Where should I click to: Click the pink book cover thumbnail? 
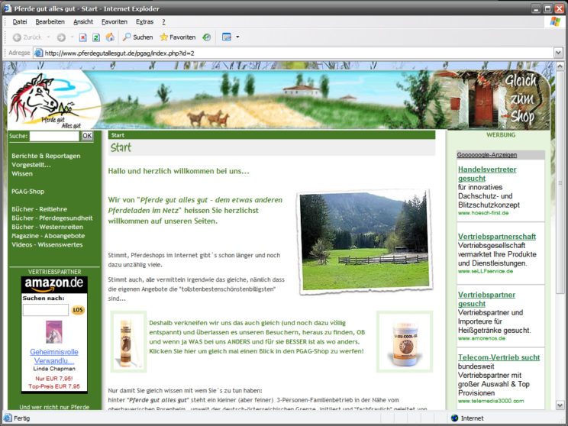(x=54, y=331)
